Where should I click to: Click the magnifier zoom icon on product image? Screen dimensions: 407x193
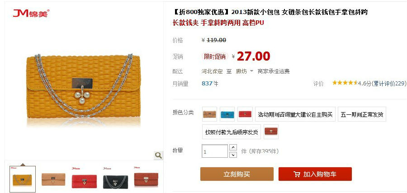point(158,155)
